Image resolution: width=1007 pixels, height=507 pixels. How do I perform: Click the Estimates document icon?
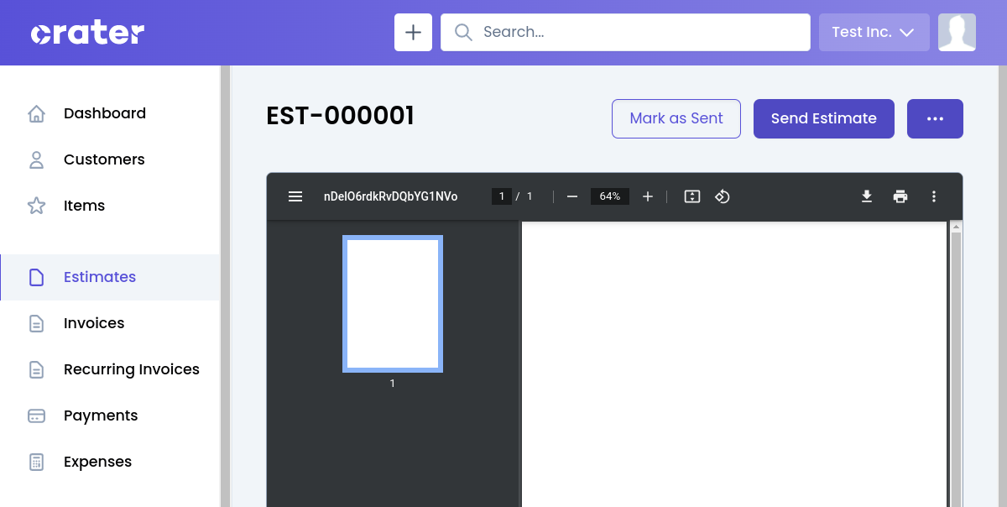(36, 277)
